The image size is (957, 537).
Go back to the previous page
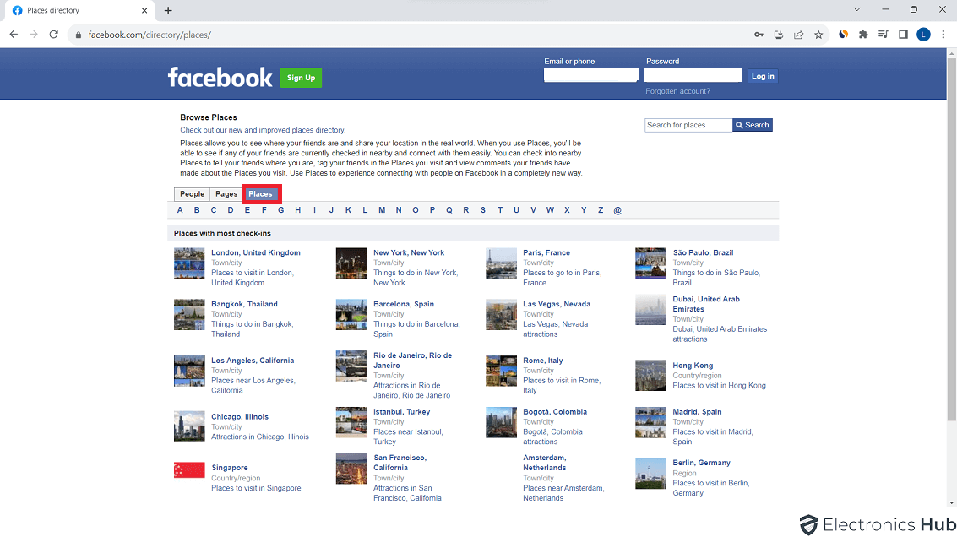click(14, 35)
